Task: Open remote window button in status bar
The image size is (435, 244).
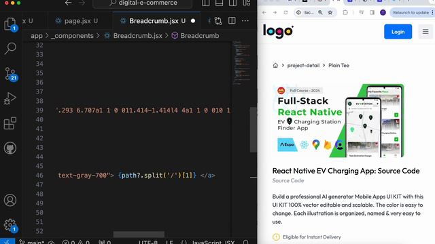Action: pyautogui.click(x=7, y=241)
